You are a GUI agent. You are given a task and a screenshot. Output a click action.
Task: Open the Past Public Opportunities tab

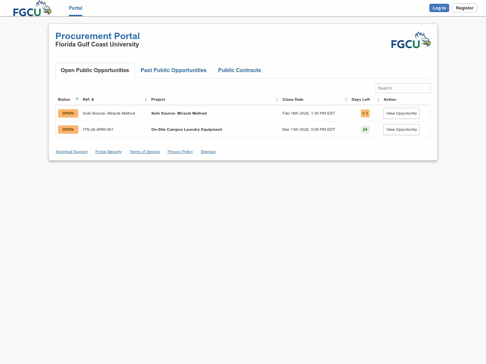pyautogui.click(x=173, y=70)
